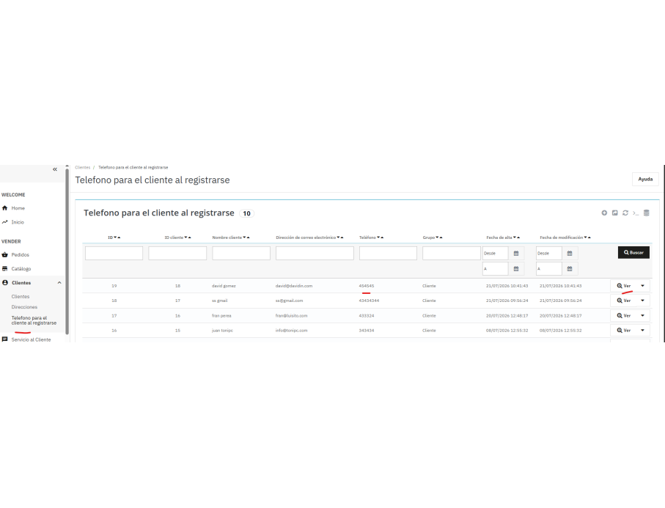
Task: Click the phone number 43434344
Action: click(x=369, y=301)
